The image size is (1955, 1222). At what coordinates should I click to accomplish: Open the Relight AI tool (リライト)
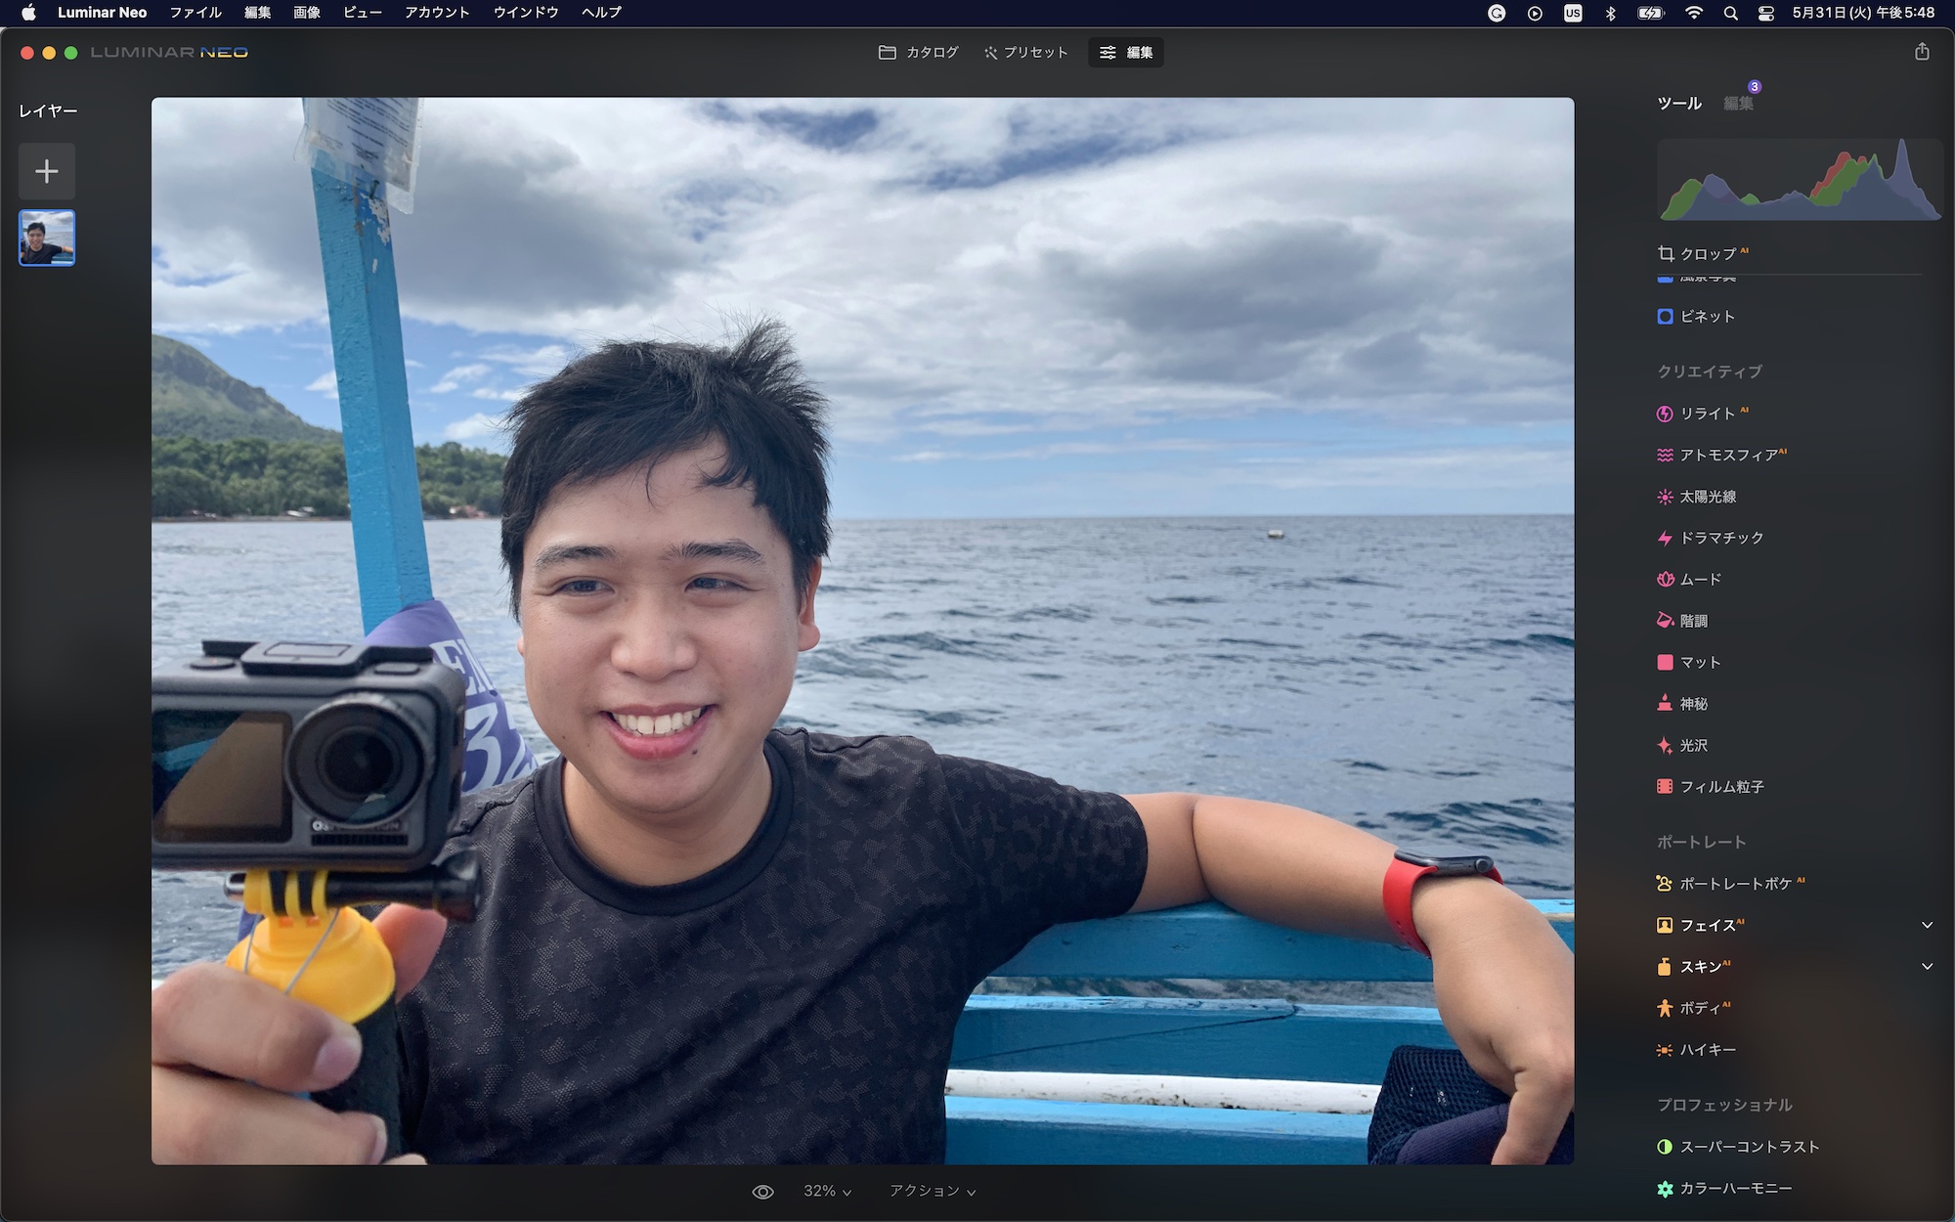[x=1706, y=414]
